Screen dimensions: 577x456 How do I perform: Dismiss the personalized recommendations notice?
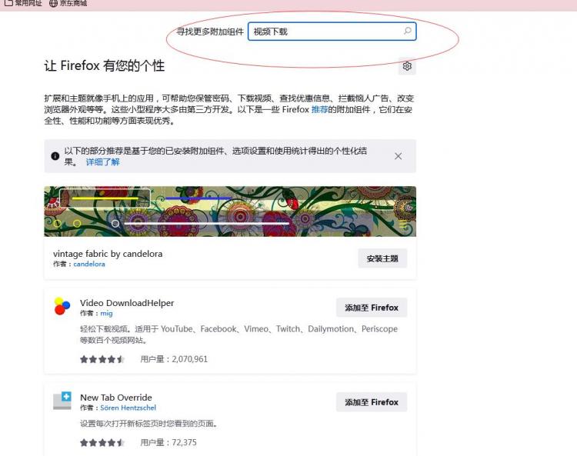tap(399, 156)
